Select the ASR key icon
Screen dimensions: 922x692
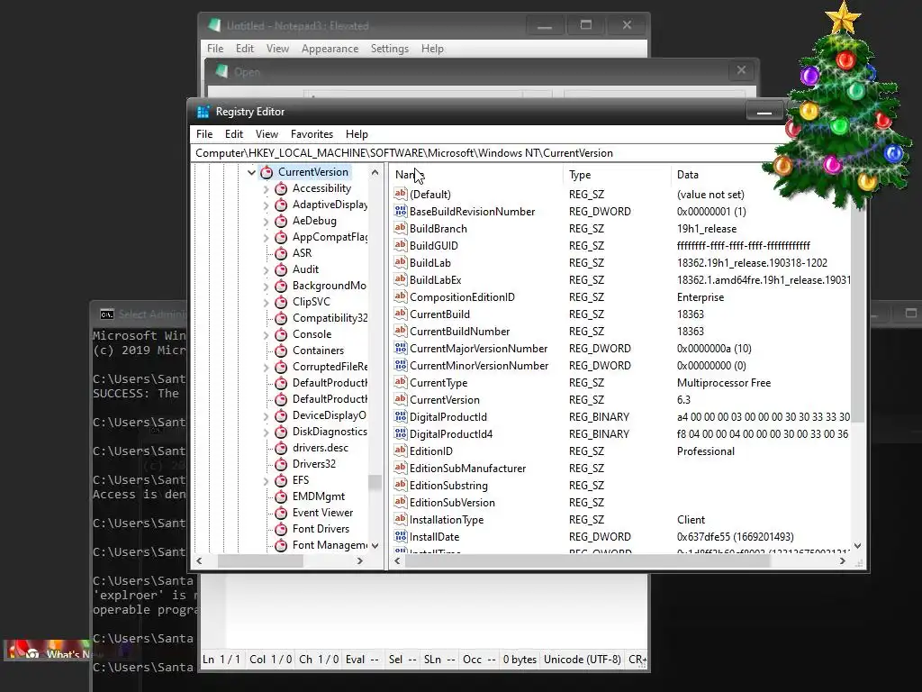point(281,253)
